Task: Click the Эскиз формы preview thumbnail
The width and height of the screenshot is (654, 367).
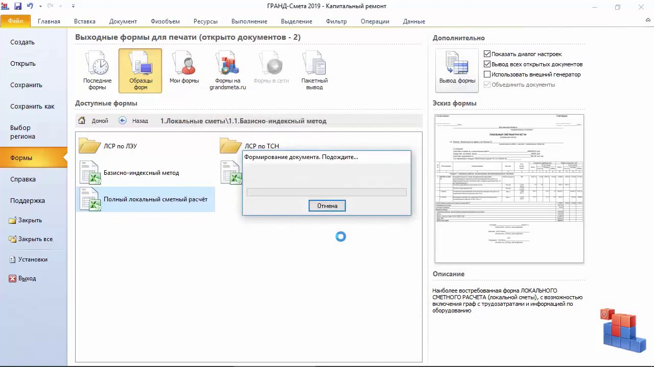Action: tap(509, 188)
